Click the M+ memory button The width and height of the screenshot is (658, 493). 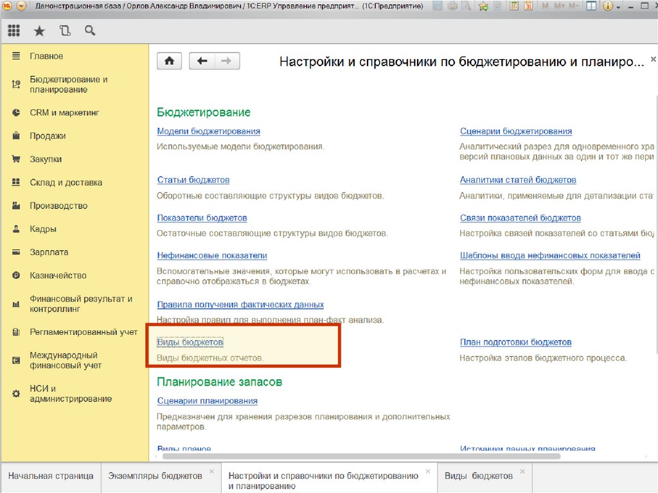point(560,6)
